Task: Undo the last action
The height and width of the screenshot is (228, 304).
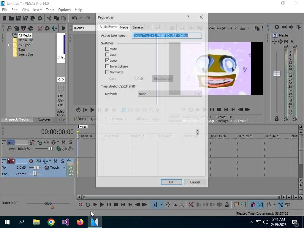Action: point(75,18)
